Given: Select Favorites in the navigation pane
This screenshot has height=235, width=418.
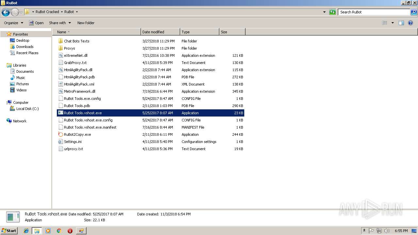Looking at the screenshot, I should pyautogui.click(x=20, y=34).
